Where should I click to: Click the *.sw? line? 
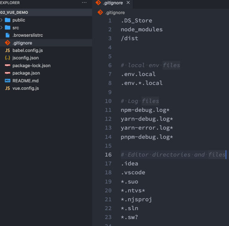(x=130, y=217)
